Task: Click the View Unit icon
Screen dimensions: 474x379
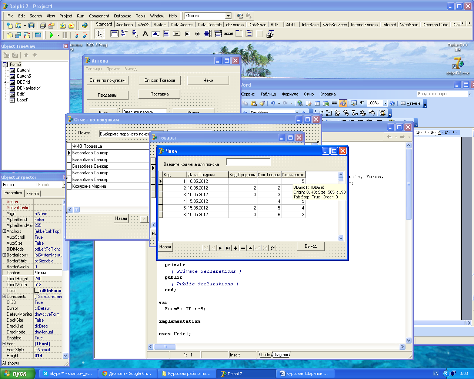Action: point(10,35)
